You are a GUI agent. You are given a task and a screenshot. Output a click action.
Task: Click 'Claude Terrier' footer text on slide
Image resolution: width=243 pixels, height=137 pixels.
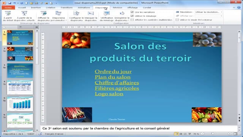pos(117,119)
